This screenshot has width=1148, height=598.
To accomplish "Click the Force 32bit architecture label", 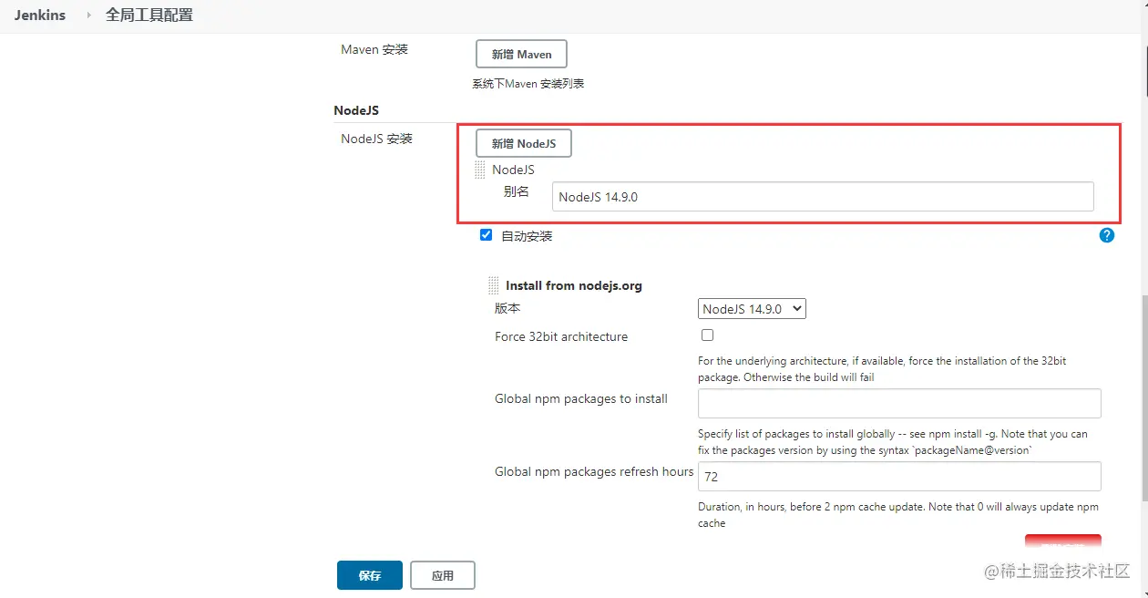I will pyautogui.click(x=561, y=336).
